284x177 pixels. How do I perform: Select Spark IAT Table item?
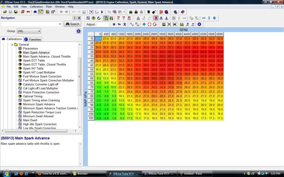click(x=33, y=69)
